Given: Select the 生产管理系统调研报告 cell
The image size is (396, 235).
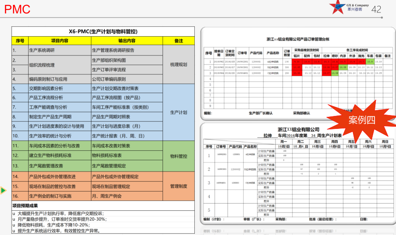Looking at the screenshot, I should pyautogui.click(x=127, y=50).
